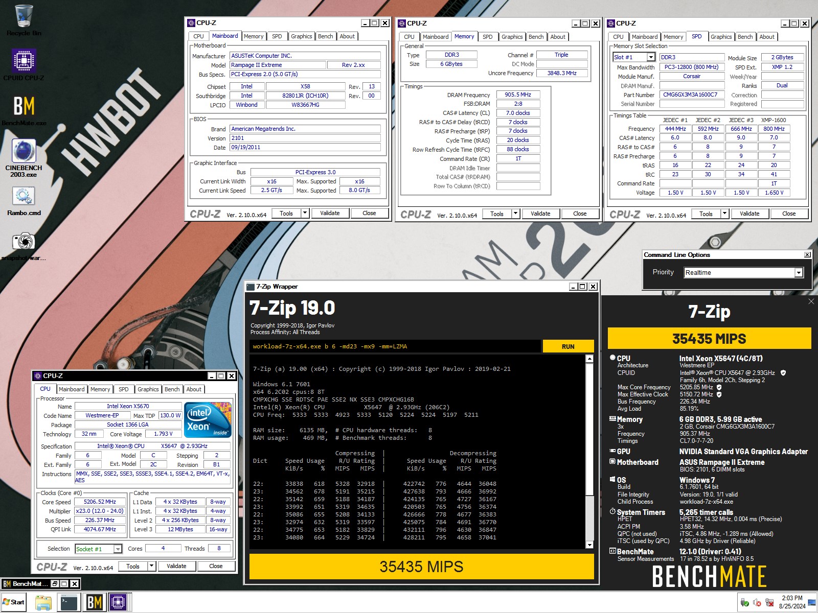The image size is (818, 613).
Task: Click the 35435 MIPS yellow result bar in 7-Zip Wrapper
Action: pos(421,567)
